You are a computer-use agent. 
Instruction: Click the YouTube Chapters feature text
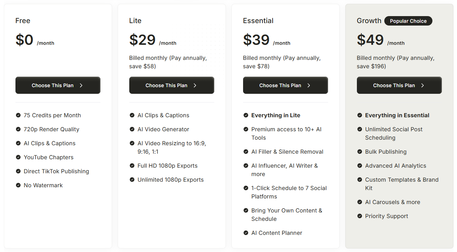(x=48, y=157)
